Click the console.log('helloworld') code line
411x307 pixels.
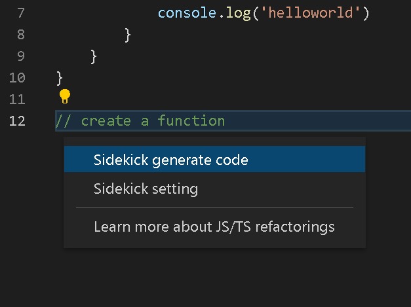[264, 13]
